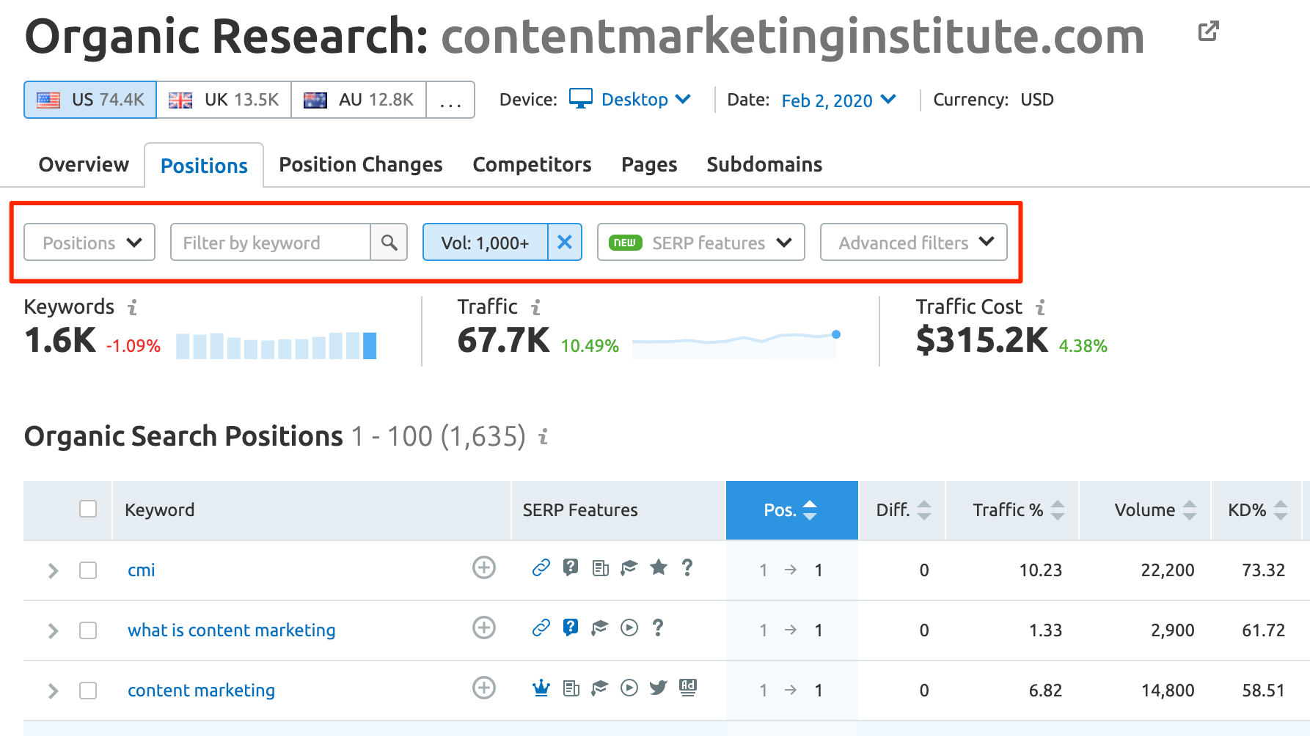Switch to the Position Changes tab
This screenshot has width=1310, height=736.
click(360, 165)
